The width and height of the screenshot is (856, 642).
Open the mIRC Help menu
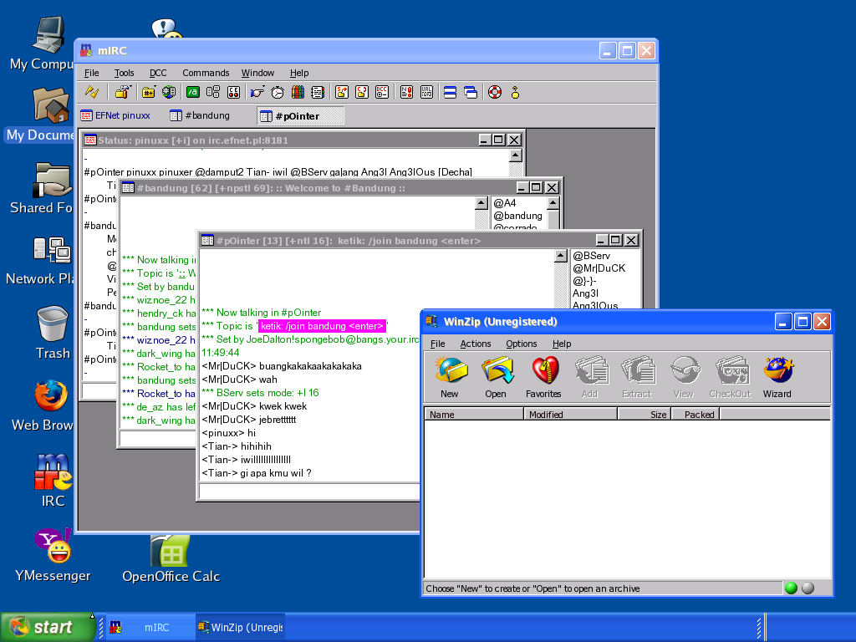299,73
